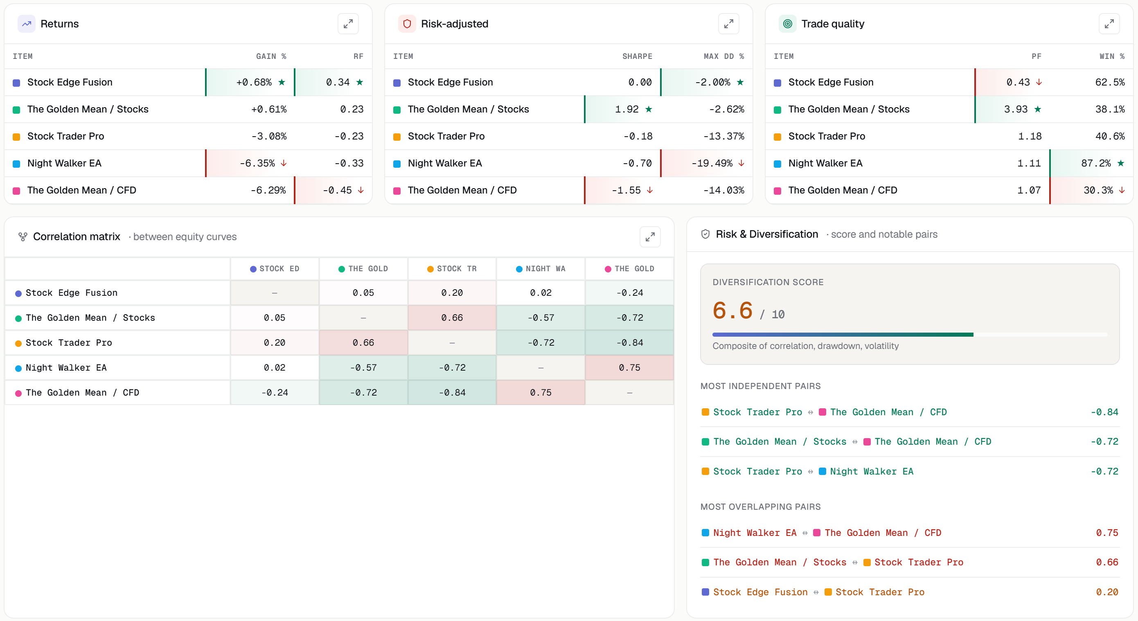
Task: Open Night Walker EA ↔ Golden Mean / CFD pair
Action: pos(910,533)
